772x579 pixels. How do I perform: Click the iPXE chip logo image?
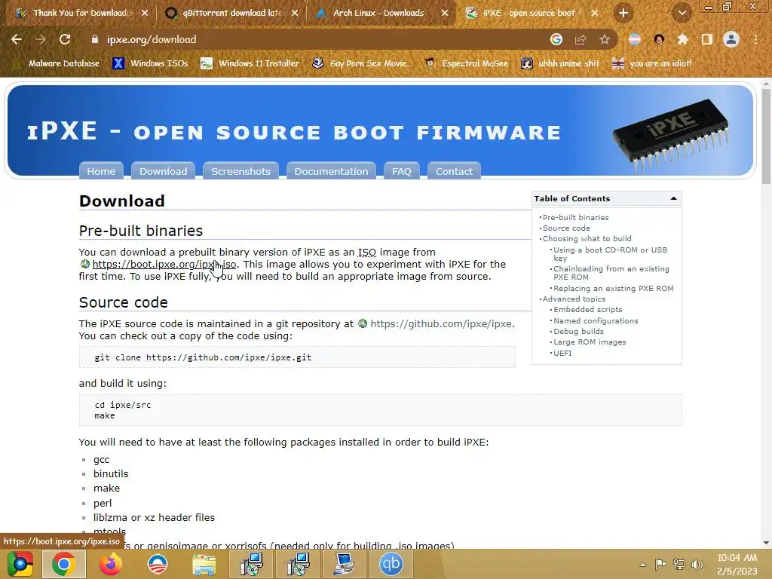670,134
